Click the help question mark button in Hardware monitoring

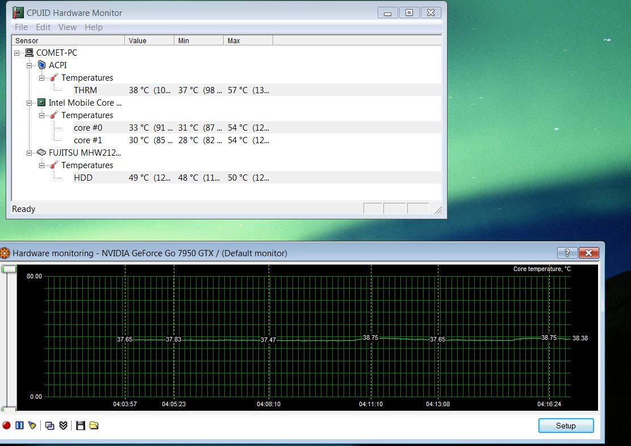coord(567,253)
